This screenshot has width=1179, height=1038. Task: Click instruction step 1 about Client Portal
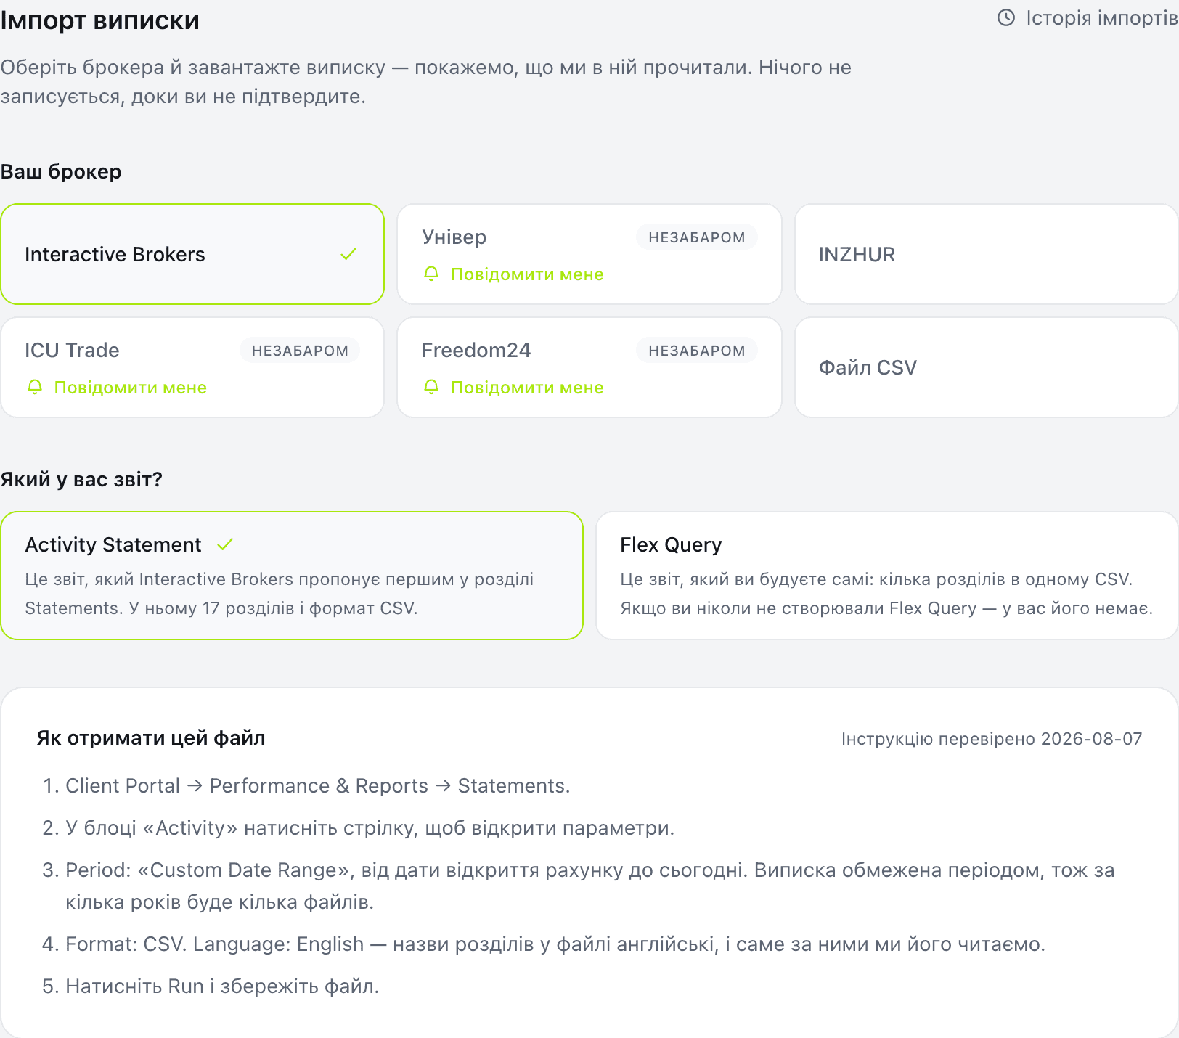(x=306, y=786)
